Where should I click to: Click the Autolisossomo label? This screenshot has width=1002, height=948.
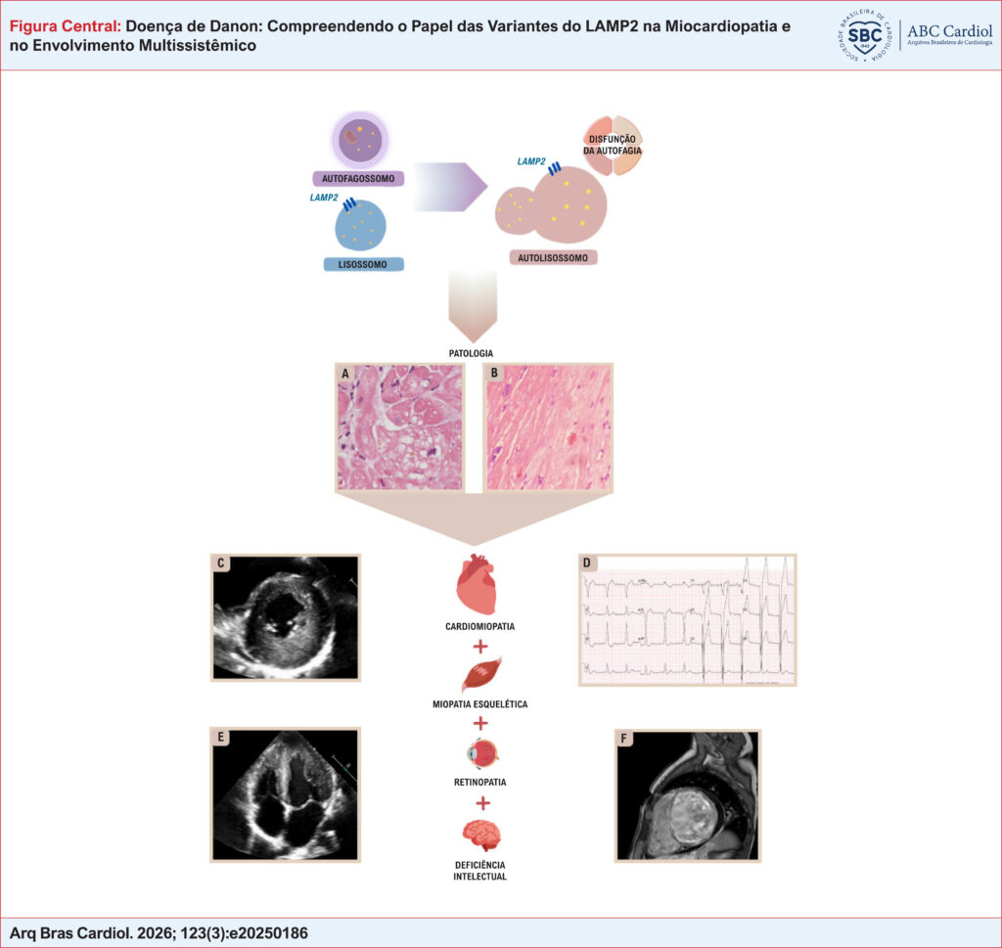(553, 258)
